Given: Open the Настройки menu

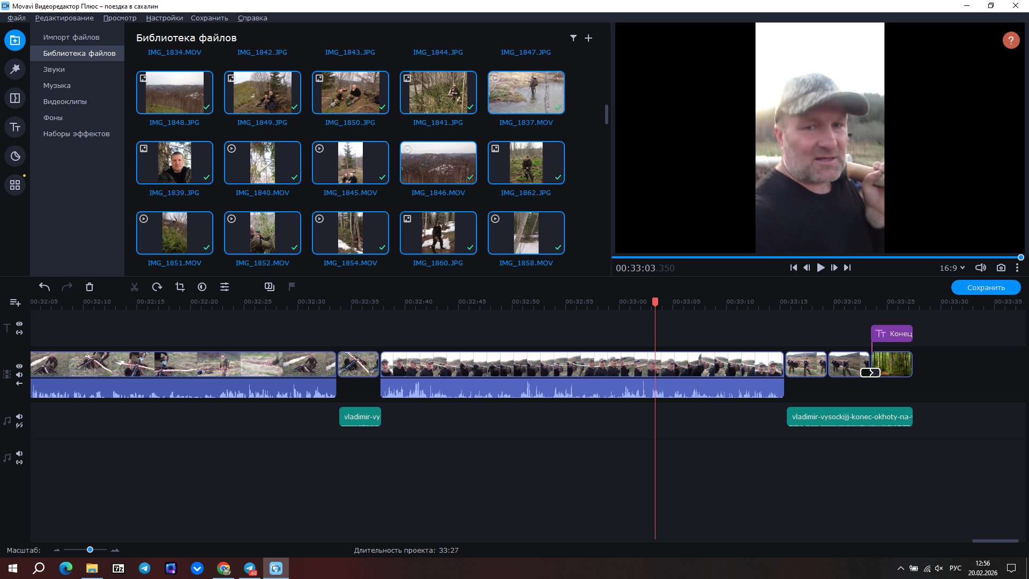Looking at the screenshot, I should (164, 18).
